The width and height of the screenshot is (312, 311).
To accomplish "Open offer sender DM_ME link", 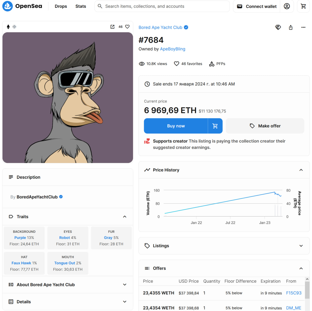I will point(294,308).
